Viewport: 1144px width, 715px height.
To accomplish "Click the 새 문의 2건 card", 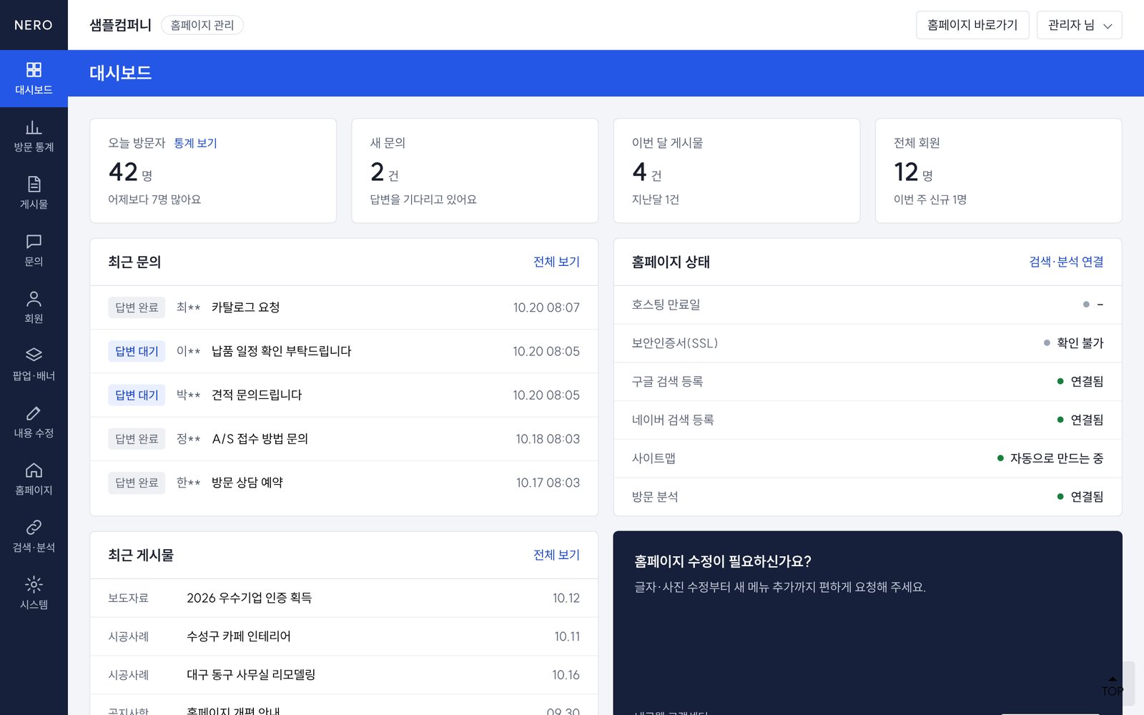I will [475, 171].
